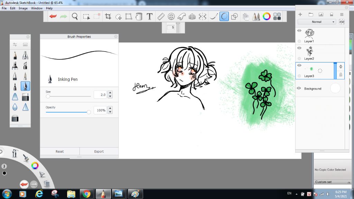
Task: Toggle the Layer3 lock circle
Action: click(x=299, y=76)
